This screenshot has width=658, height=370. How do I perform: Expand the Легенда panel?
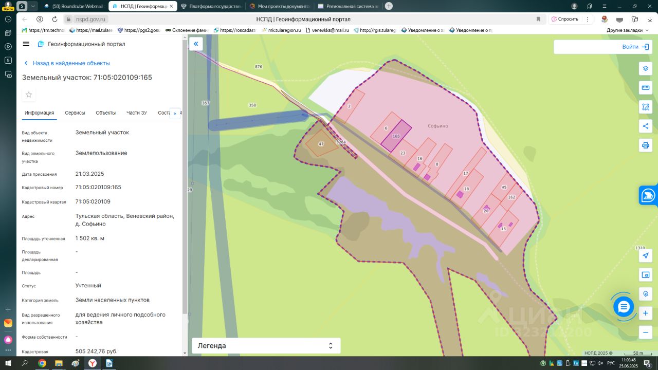point(266,346)
